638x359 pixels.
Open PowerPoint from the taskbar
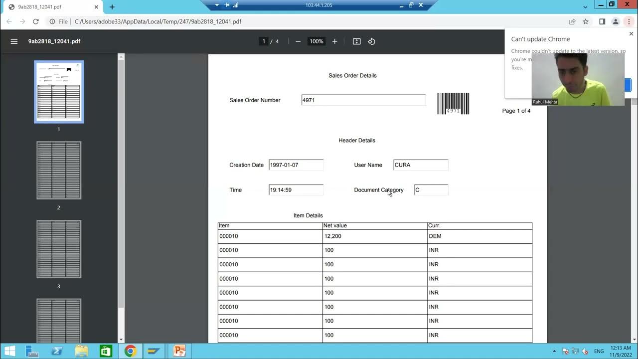(x=179, y=351)
